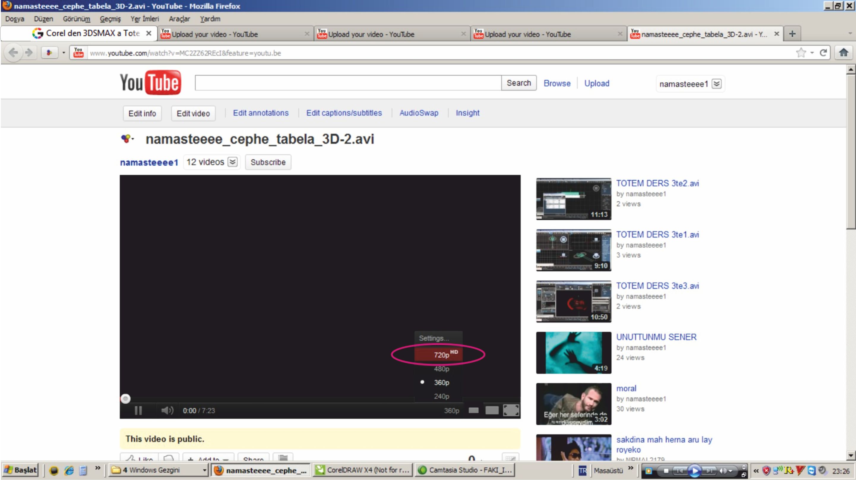Go back with the browser back arrow
Viewport: 856px width, 480px height.
[x=13, y=52]
